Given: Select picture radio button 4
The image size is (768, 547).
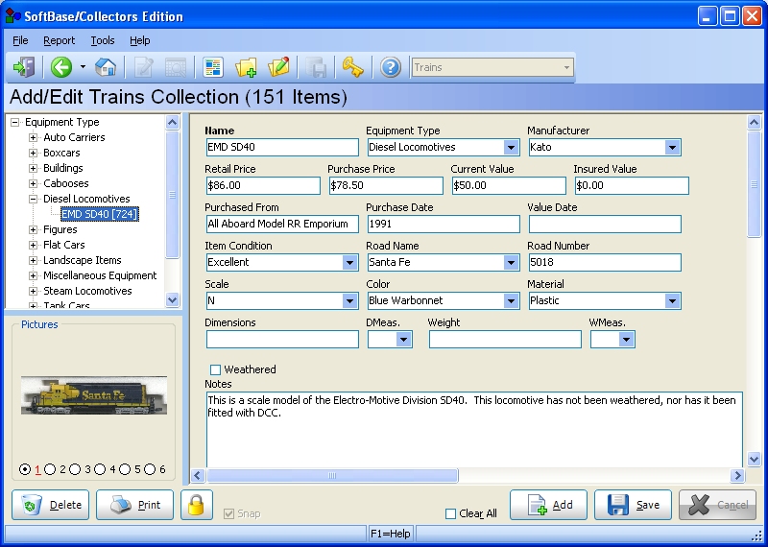Looking at the screenshot, I should click(100, 469).
